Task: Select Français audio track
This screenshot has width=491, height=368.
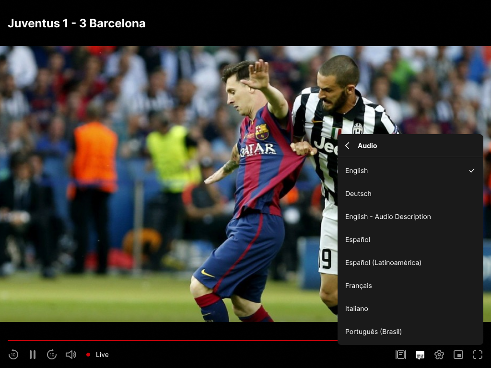Action: tap(410, 286)
